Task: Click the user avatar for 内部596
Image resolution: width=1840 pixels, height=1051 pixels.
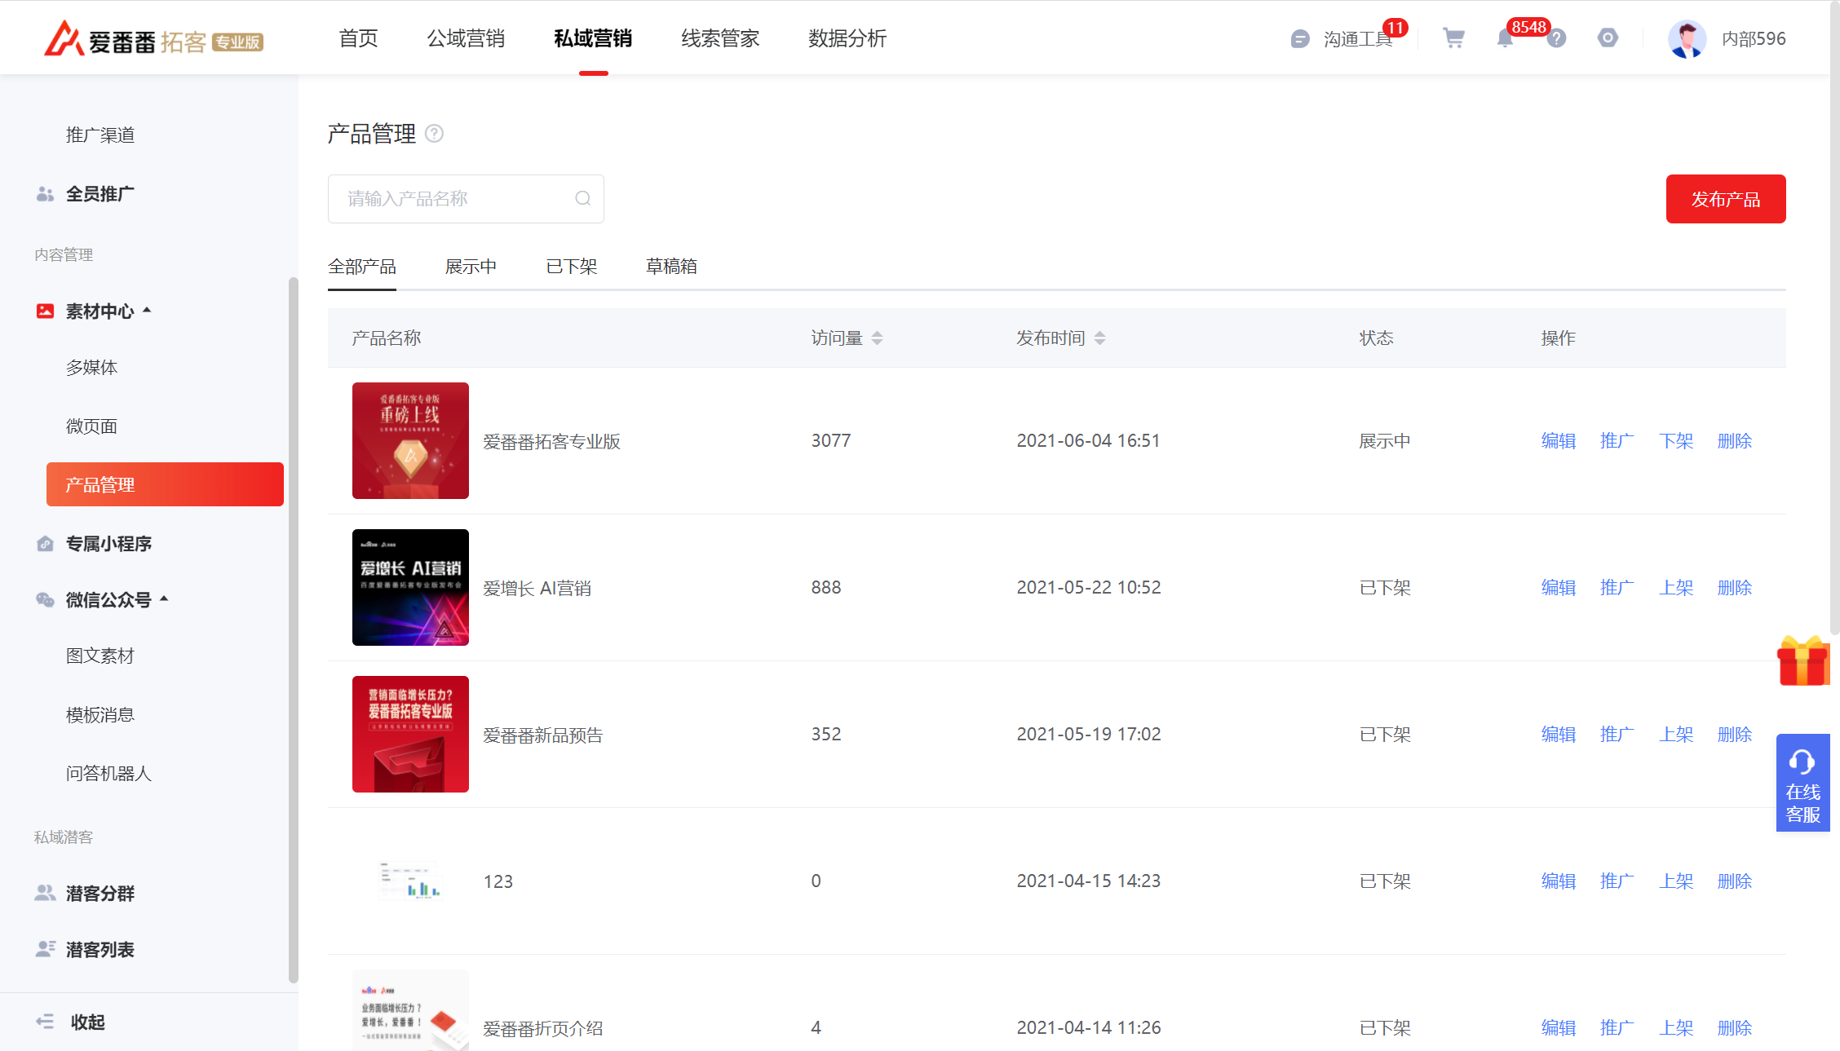Action: tap(1687, 38)
